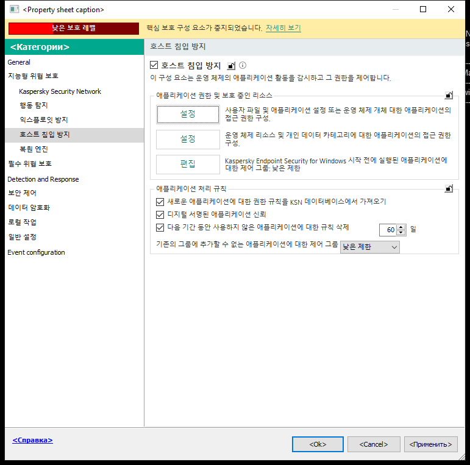Toggle 디지털 서명된 애플리케이션 신뢰 checkbox
Screen dimensions: 470x465
pyautogui.click(x=160, y=215)
